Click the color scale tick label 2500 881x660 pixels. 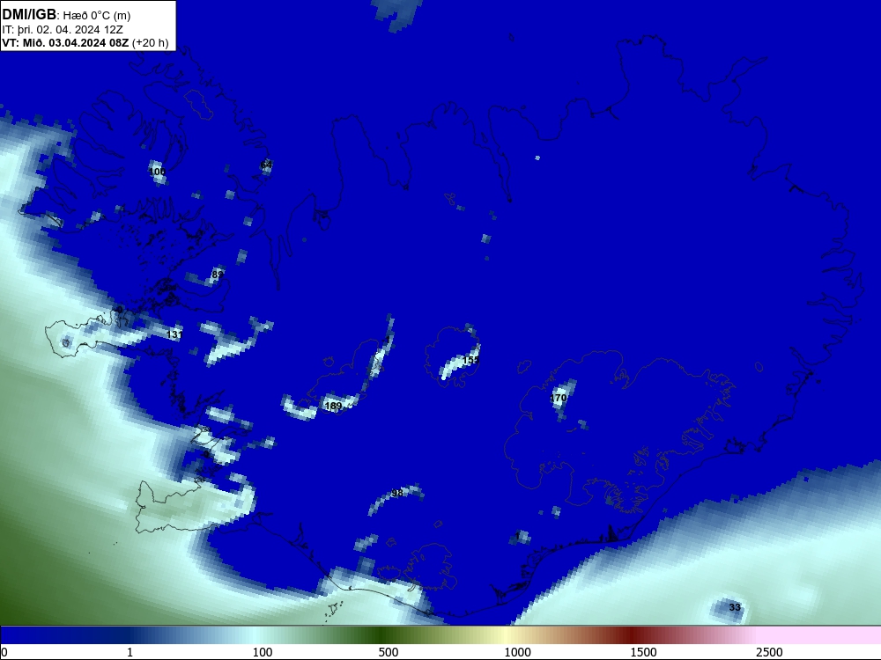click(769, 652)
